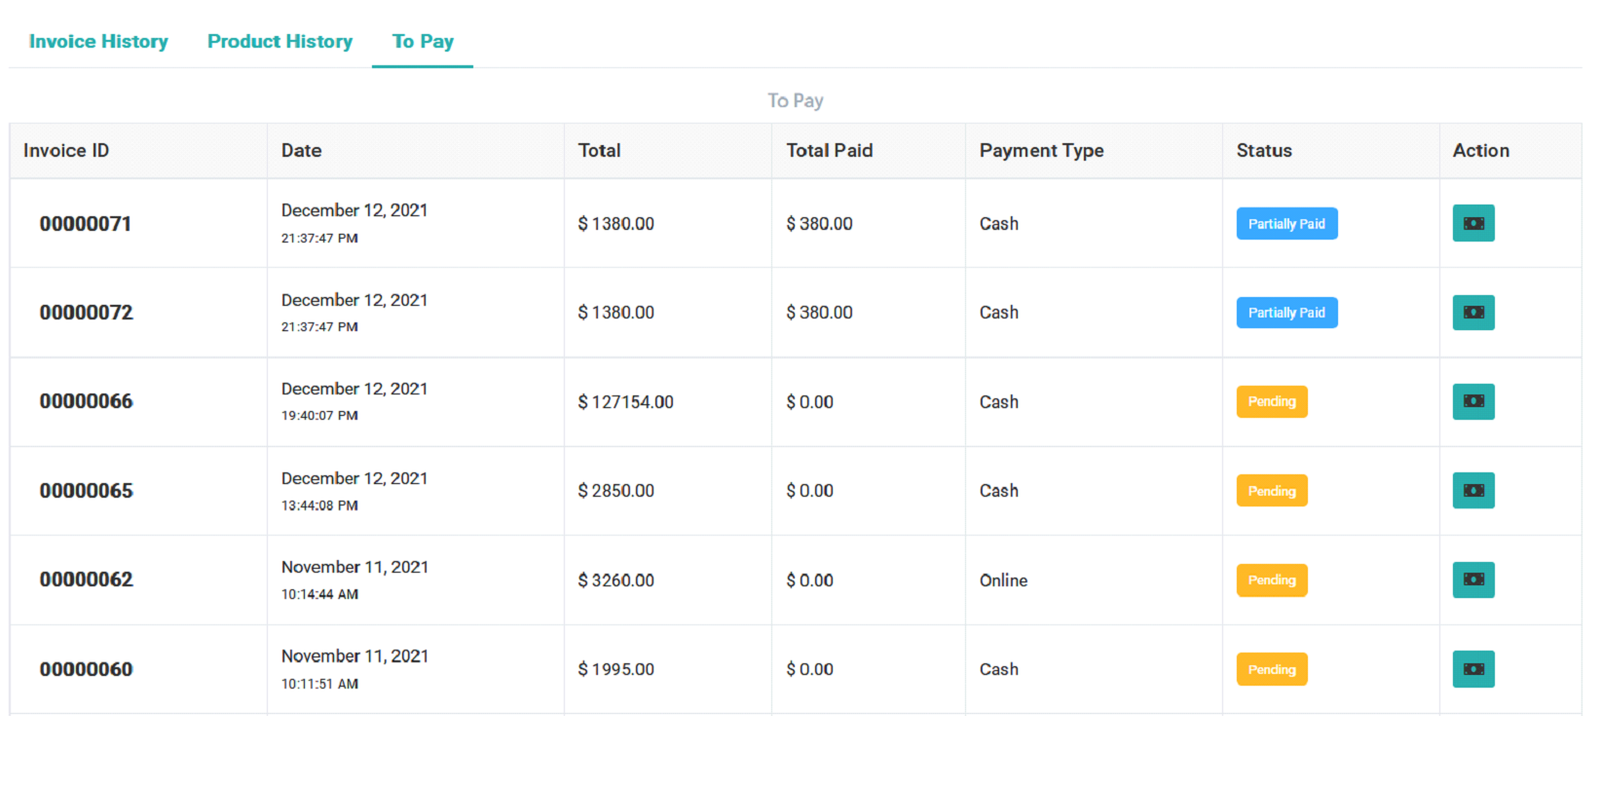Click invoice number 00000071
The width and height of the screenshot is (1600, 786).
tap(86, 224)
